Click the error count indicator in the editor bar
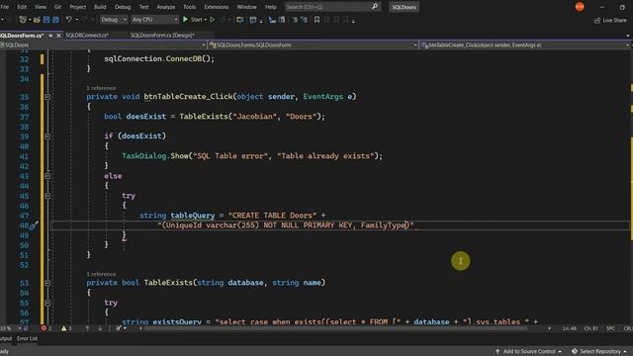633x356 pixels. (46, 328)
